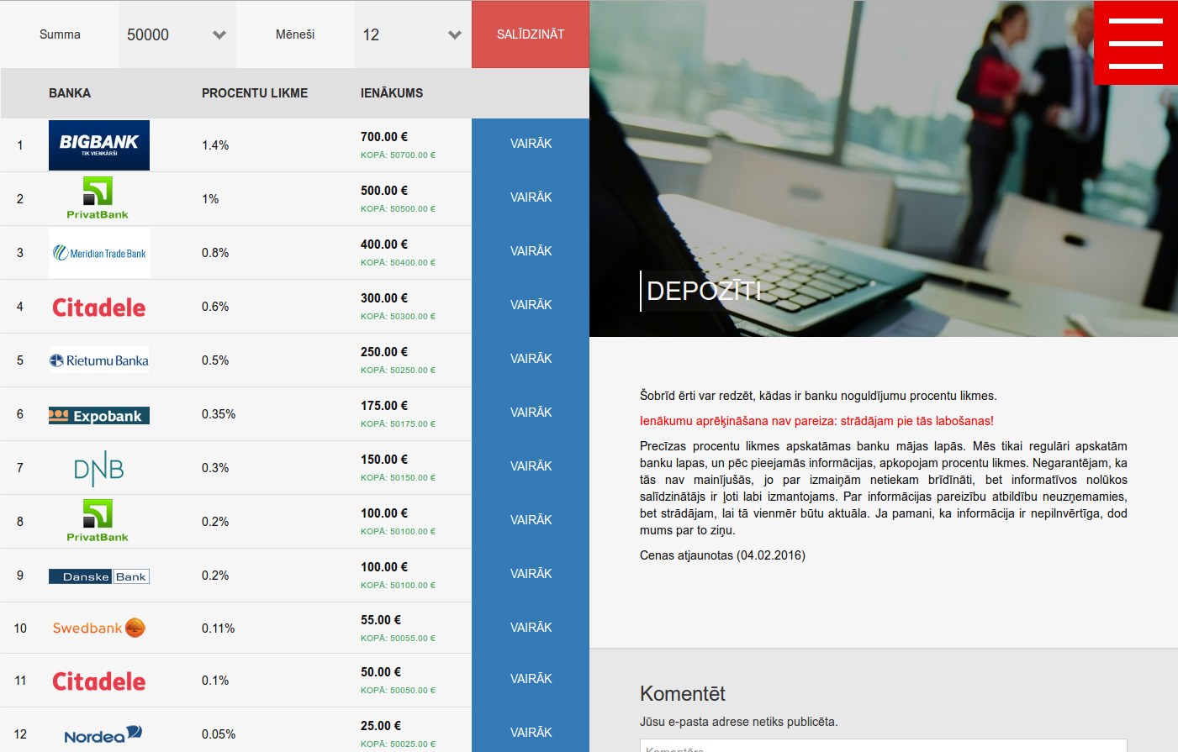Screen dimensions: 1178x752
Task: Click the 55.00 € income value
Action: 381,620
